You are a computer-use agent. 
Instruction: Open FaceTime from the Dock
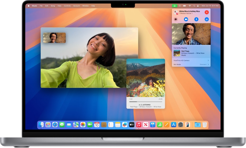pos(90,125)
